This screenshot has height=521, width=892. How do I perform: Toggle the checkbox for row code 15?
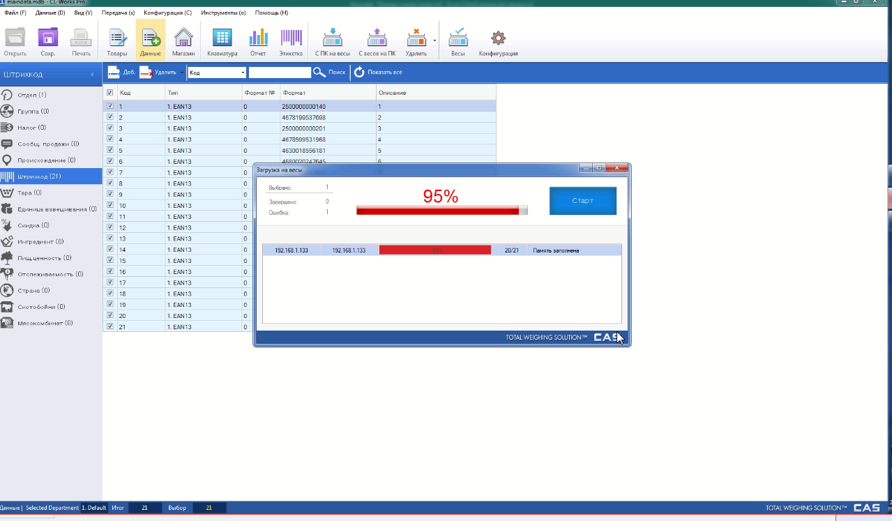(109, 261)
